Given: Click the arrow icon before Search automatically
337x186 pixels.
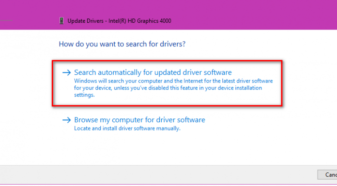Looking at the screenshot, I should [x=67, y=73].
